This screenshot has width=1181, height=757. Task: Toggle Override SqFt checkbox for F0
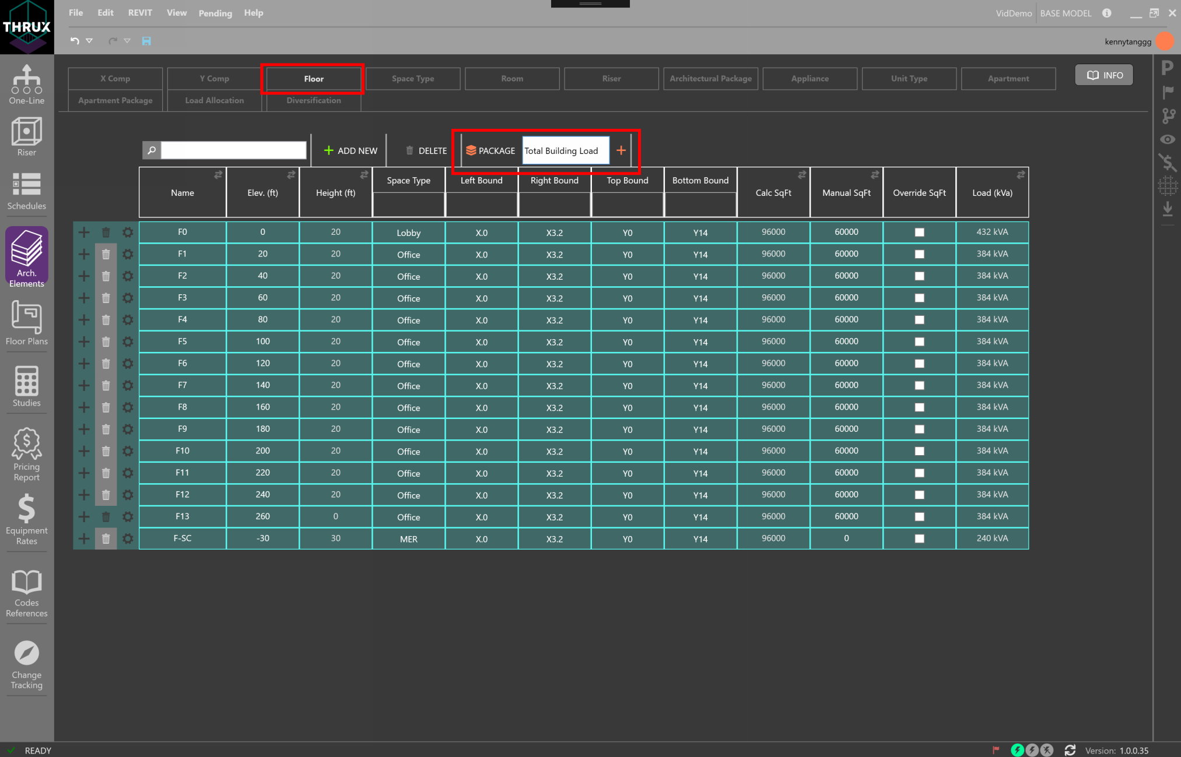click(919, 232)
